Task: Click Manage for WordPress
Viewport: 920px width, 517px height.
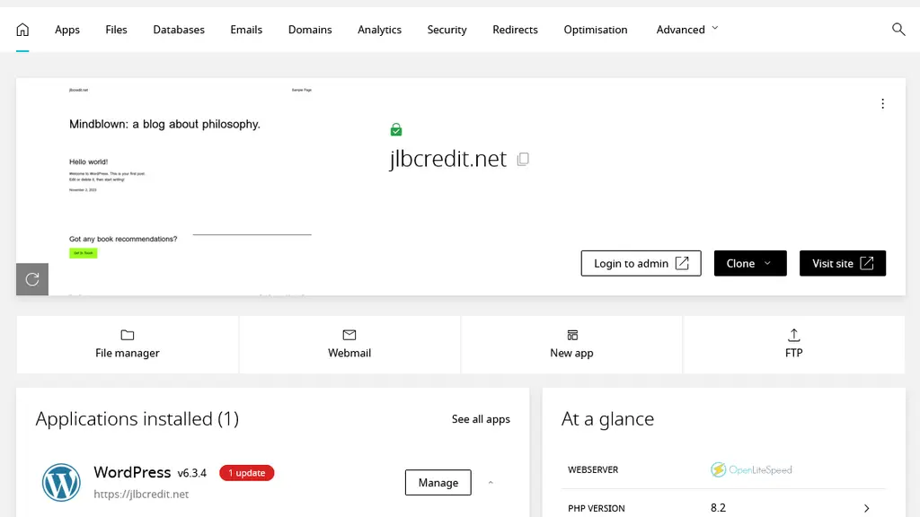Action: pyautogui.click(x=438, y=482)
